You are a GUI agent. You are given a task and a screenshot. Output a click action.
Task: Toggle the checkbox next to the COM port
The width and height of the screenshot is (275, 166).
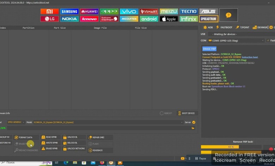pyautogui.click(x=268, y=41)
